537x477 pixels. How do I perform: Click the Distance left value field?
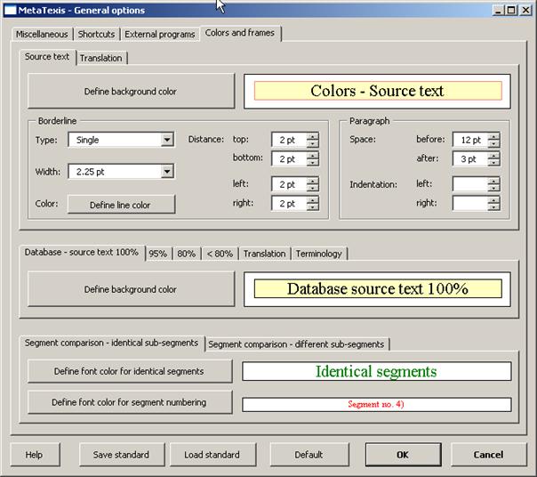(288, 184)
